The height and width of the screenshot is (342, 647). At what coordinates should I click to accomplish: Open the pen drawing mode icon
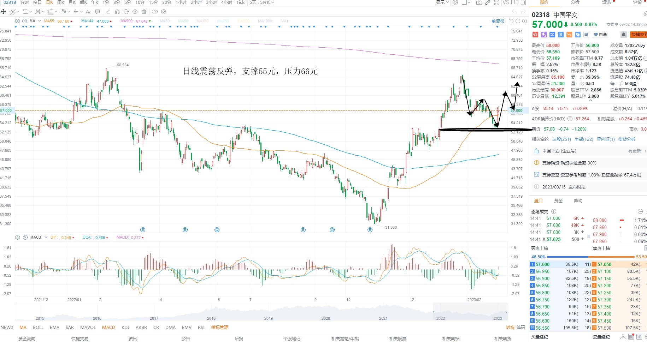point(488,2)
